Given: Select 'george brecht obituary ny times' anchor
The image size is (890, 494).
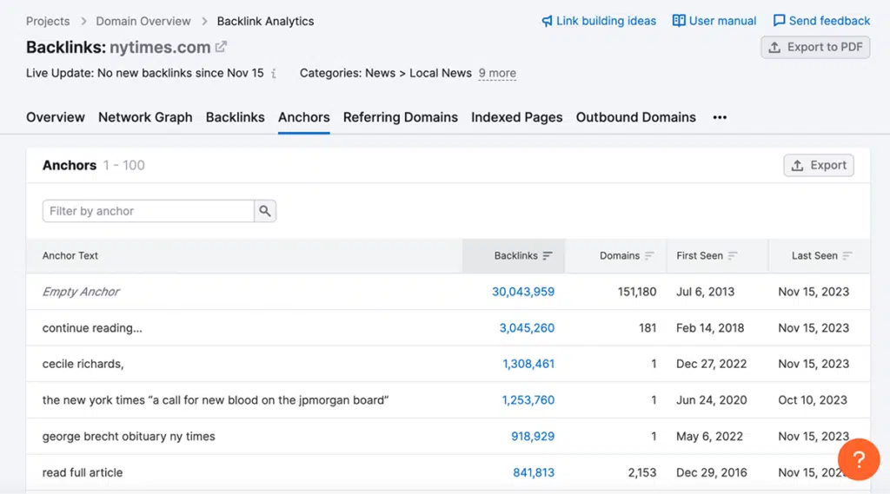Looking at the screenshot, I should coord(129,436).
